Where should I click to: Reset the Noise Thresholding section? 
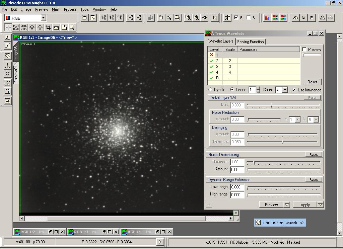click(314, 155)
